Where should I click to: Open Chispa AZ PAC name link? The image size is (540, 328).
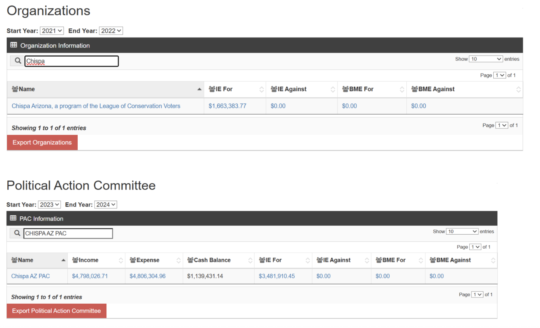tap(30, 276)
